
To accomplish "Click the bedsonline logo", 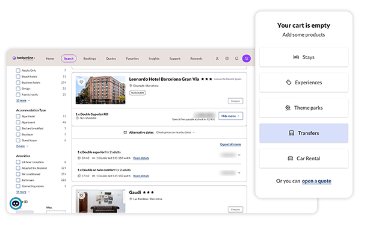I will [x=23, y=58].
